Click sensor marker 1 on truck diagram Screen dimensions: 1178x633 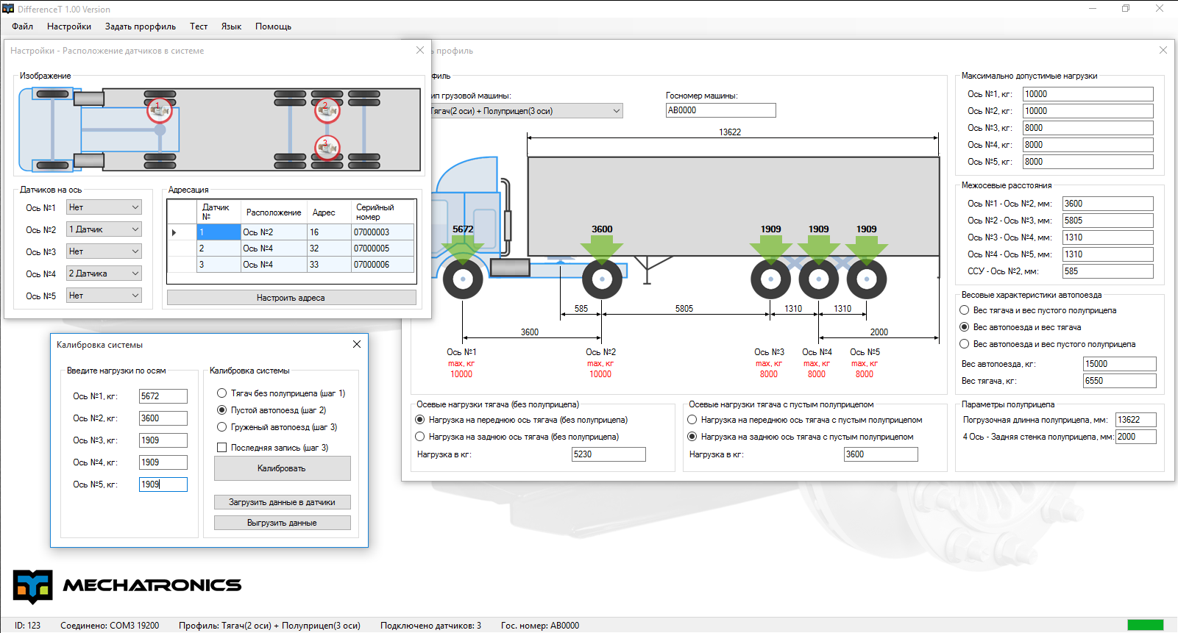(159, 111)
